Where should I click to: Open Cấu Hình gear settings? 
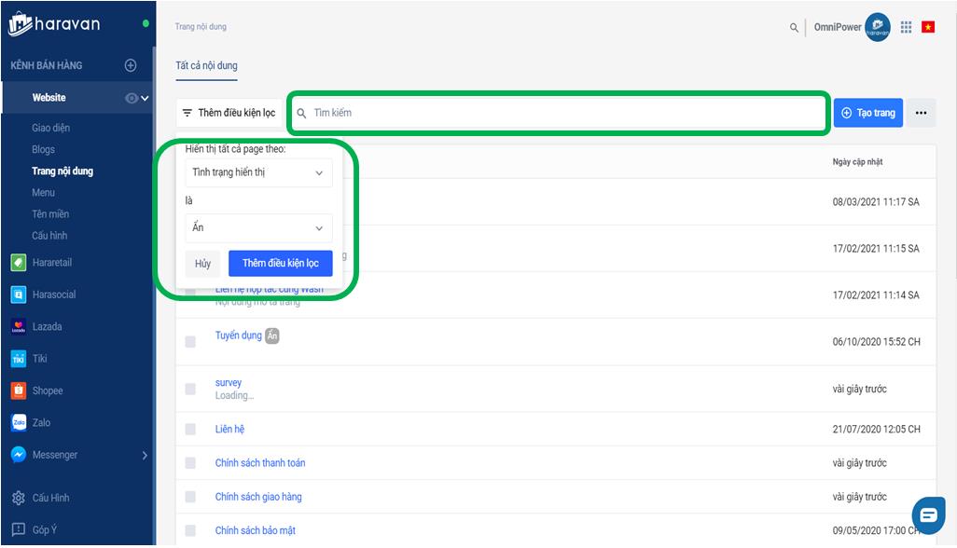coord(19,498)
